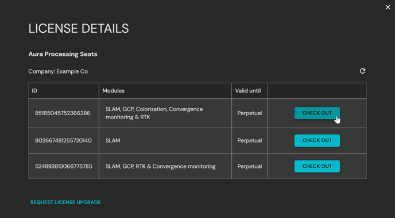Check out license 85185045752366386
395x218 pixels.
tap(317, 113)
